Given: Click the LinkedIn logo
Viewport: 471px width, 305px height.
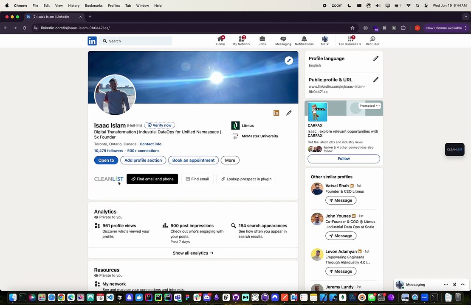Looking at the screenshot, I should pyautogui.click(x=92, y=41).
